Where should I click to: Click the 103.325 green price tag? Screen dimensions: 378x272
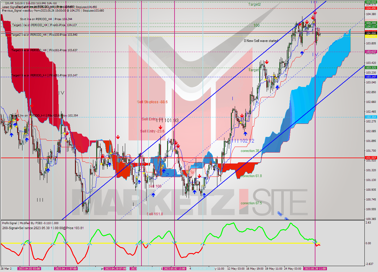click(x=371, y=68)
